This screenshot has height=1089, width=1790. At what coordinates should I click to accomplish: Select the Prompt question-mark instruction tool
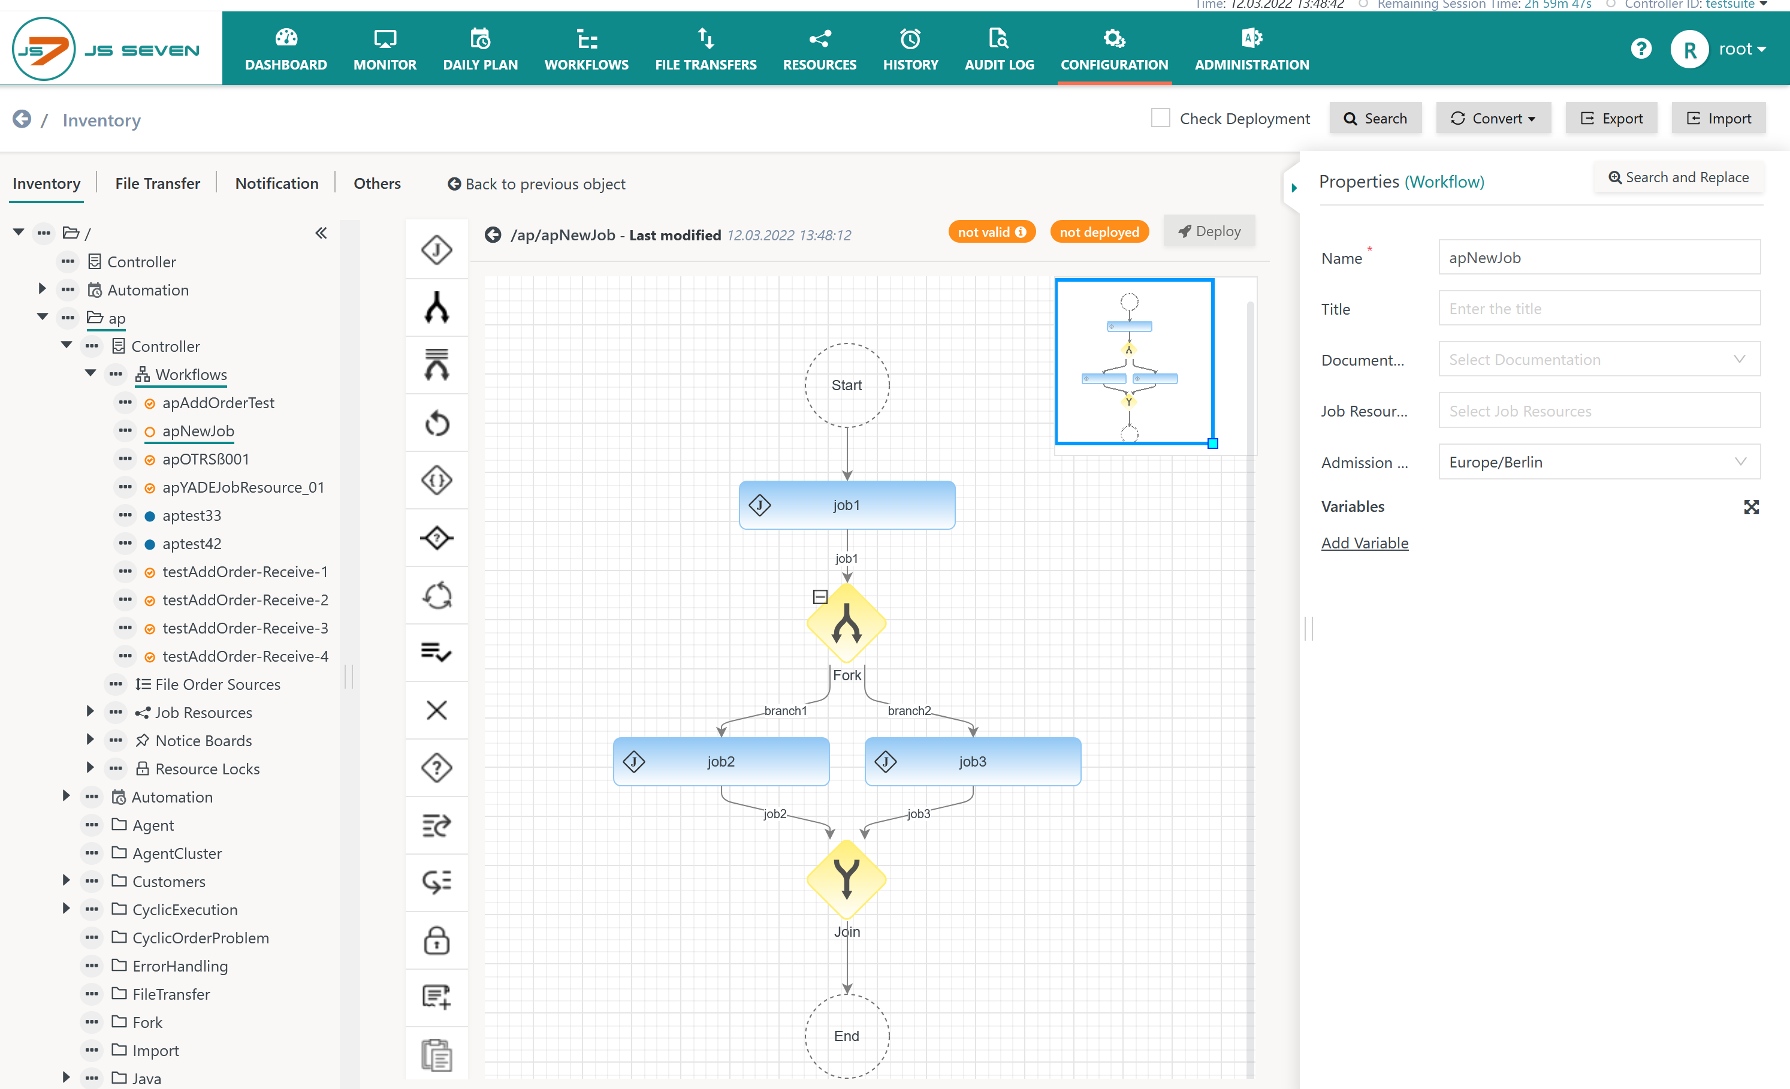click(437, 767)
